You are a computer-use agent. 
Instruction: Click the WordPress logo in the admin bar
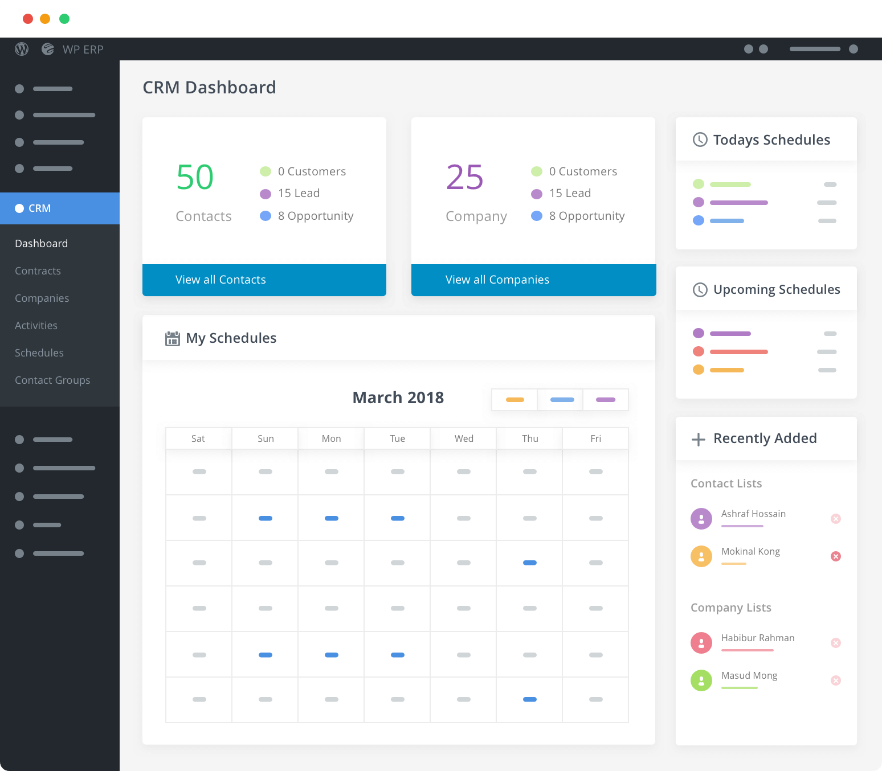pos(22,49)
